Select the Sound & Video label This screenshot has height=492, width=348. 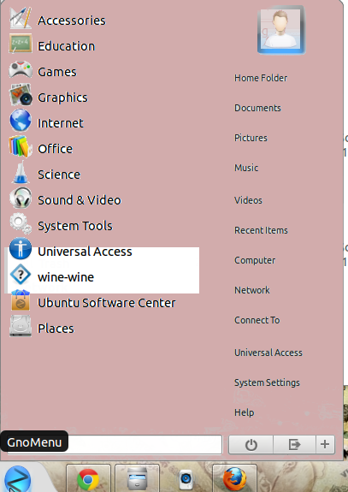[x=80, y=200]
